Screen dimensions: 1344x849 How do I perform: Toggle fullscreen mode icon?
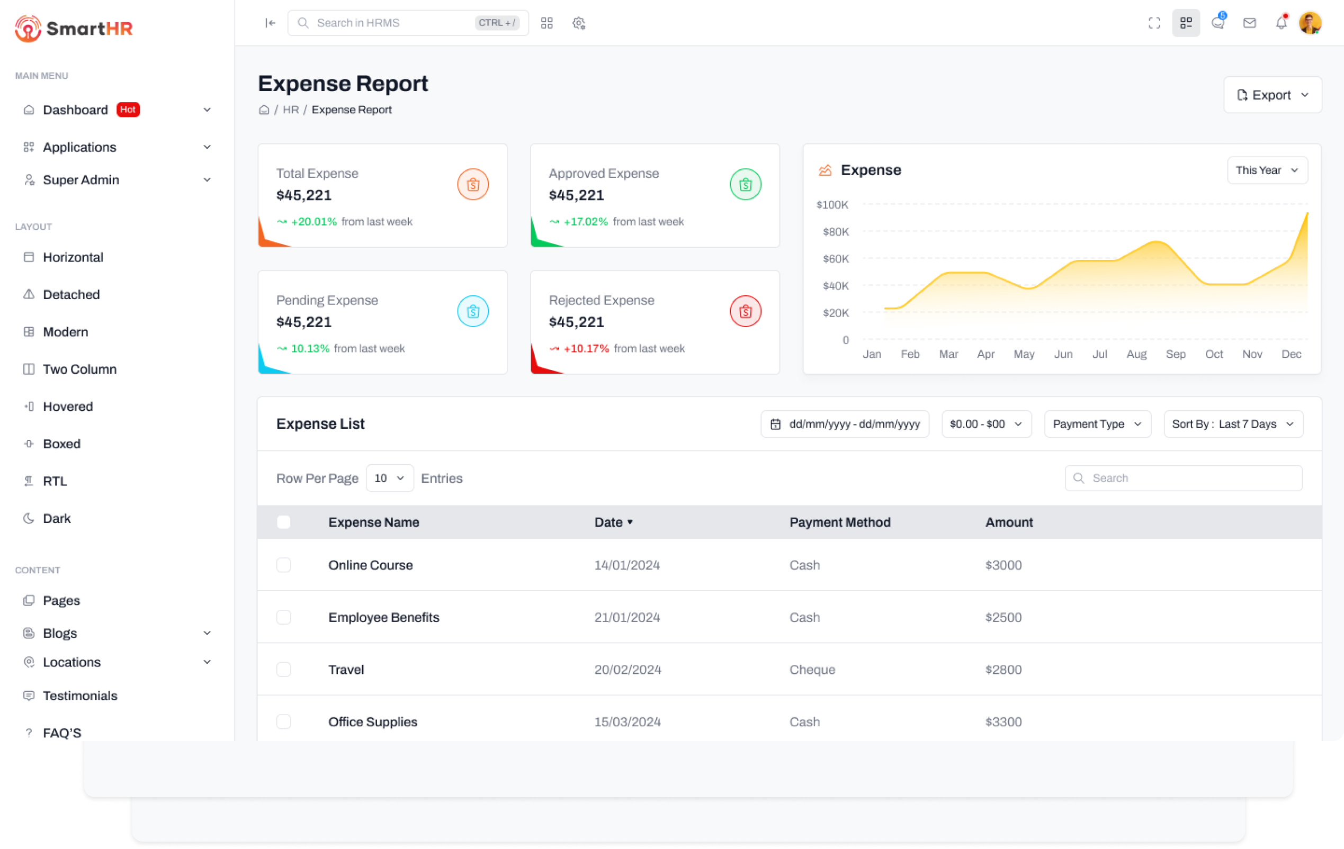click(1154, 23)
